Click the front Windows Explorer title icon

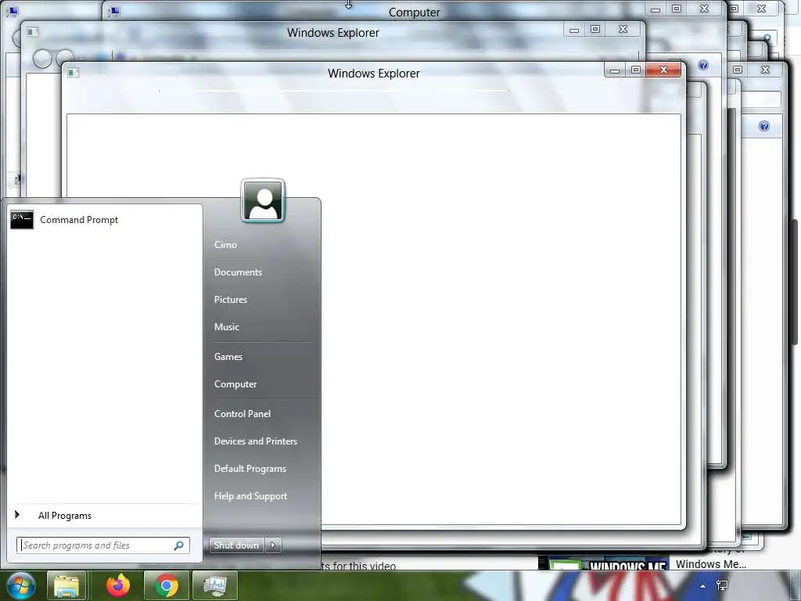pos(73,73)
